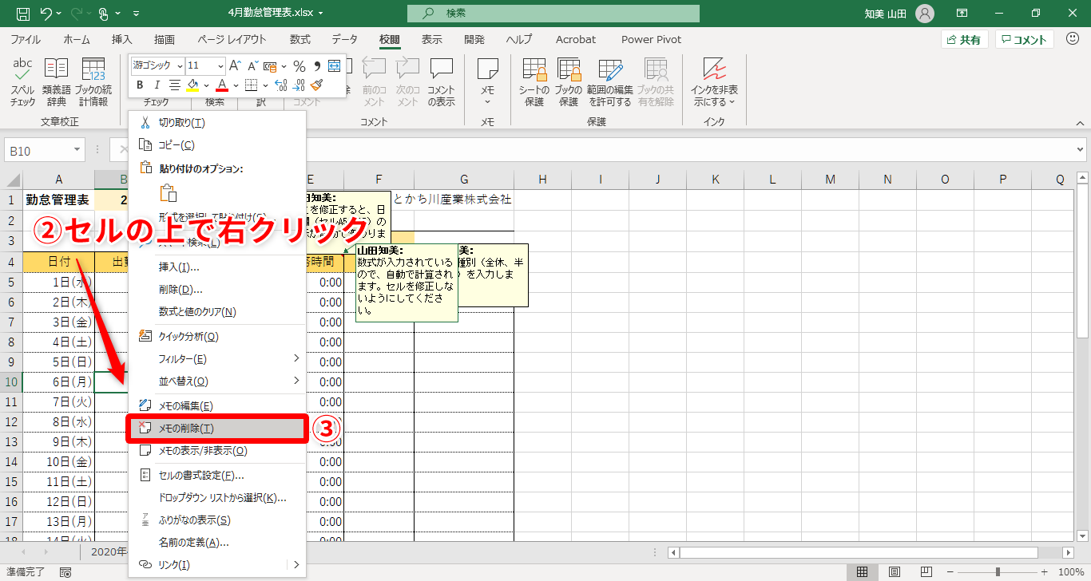Save the workbook with the floppy disk icon
Image resolution: width=1091 pixels, height=581 pixels.
(22, 14)
